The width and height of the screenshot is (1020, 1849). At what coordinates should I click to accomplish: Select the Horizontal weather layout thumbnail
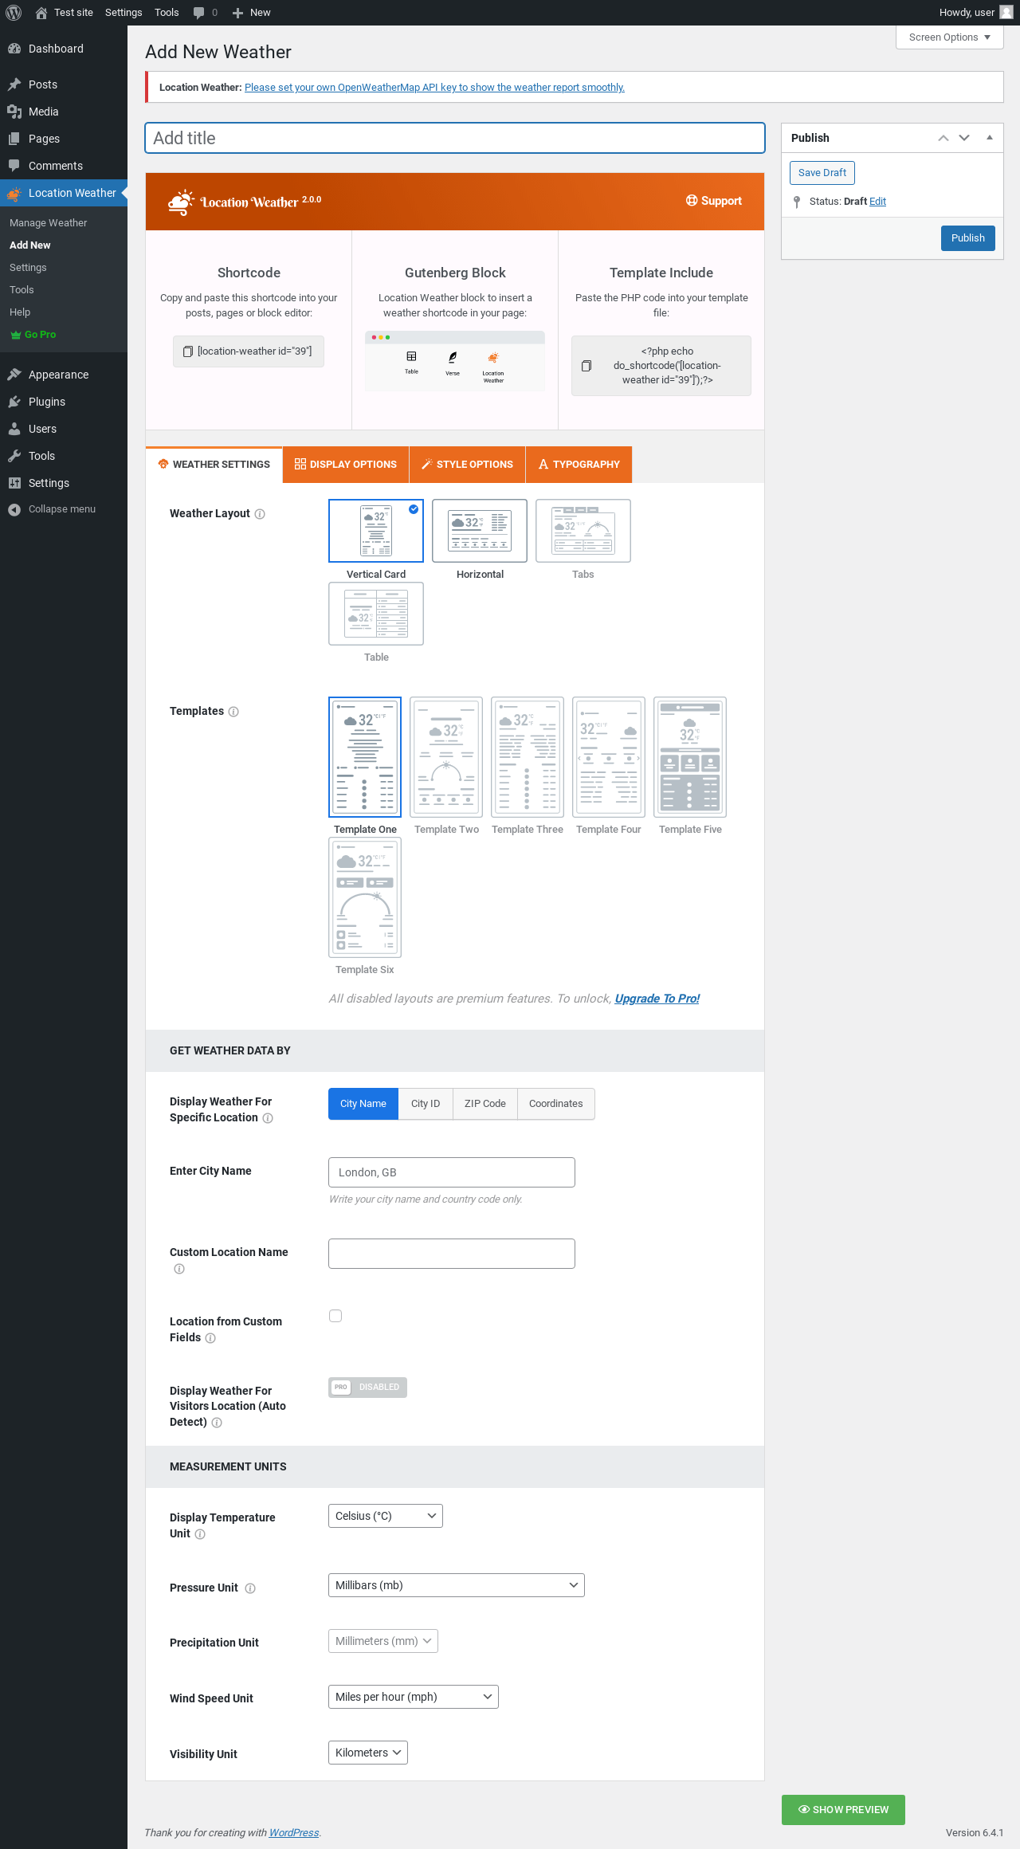[x=480, y=531]
